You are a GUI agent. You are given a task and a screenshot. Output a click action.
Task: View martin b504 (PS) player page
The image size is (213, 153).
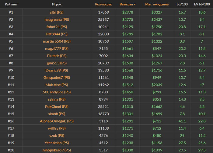57,41
